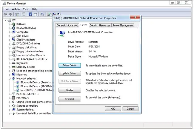Click the Update Driver... button

(70, 73)
